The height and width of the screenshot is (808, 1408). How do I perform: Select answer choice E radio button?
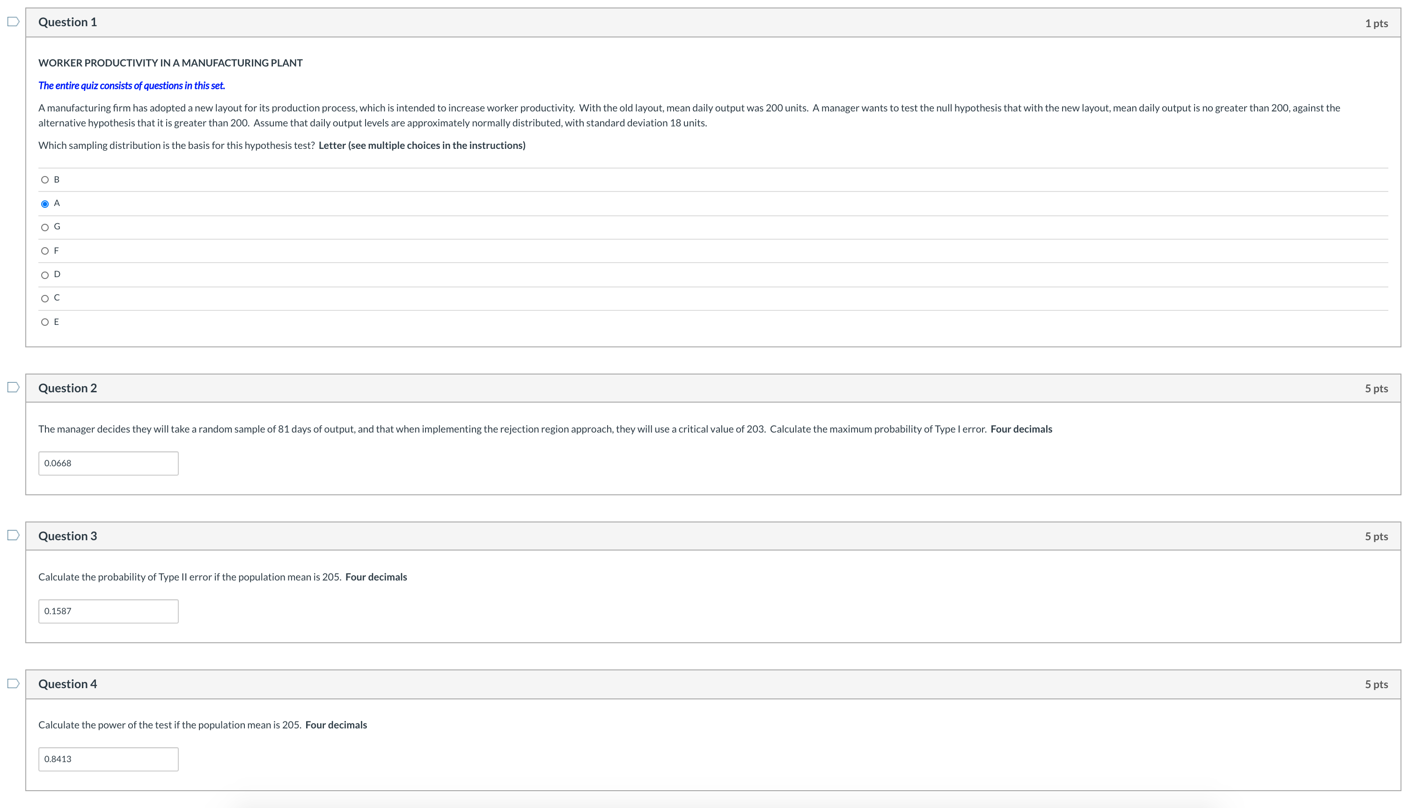(x=45, y=323)
